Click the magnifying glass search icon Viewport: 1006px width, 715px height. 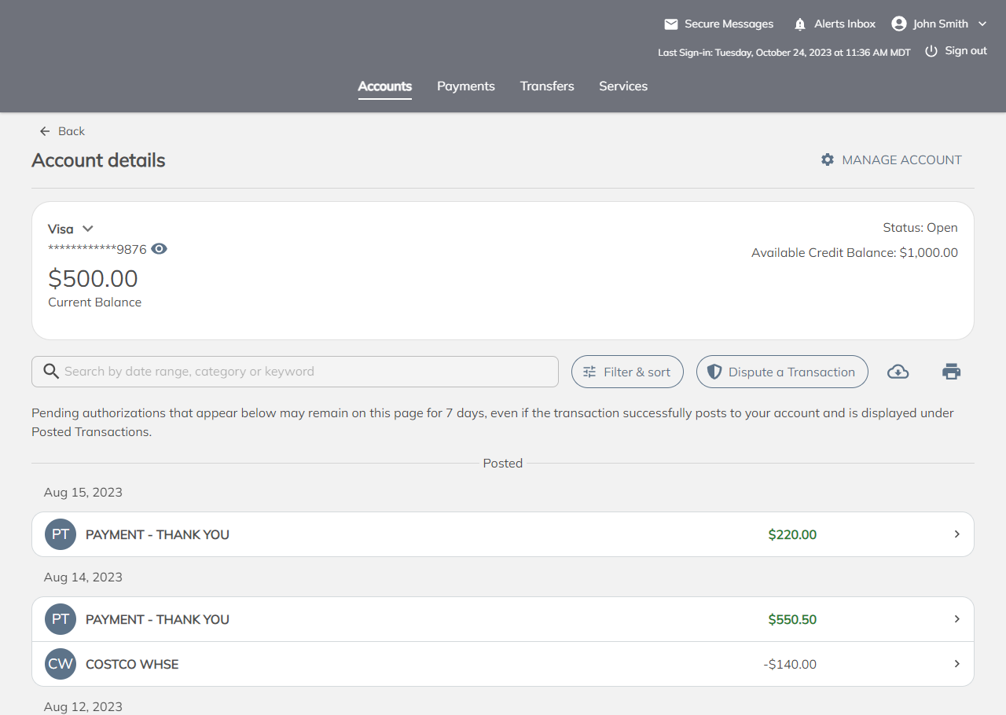(x=52, y=372)
